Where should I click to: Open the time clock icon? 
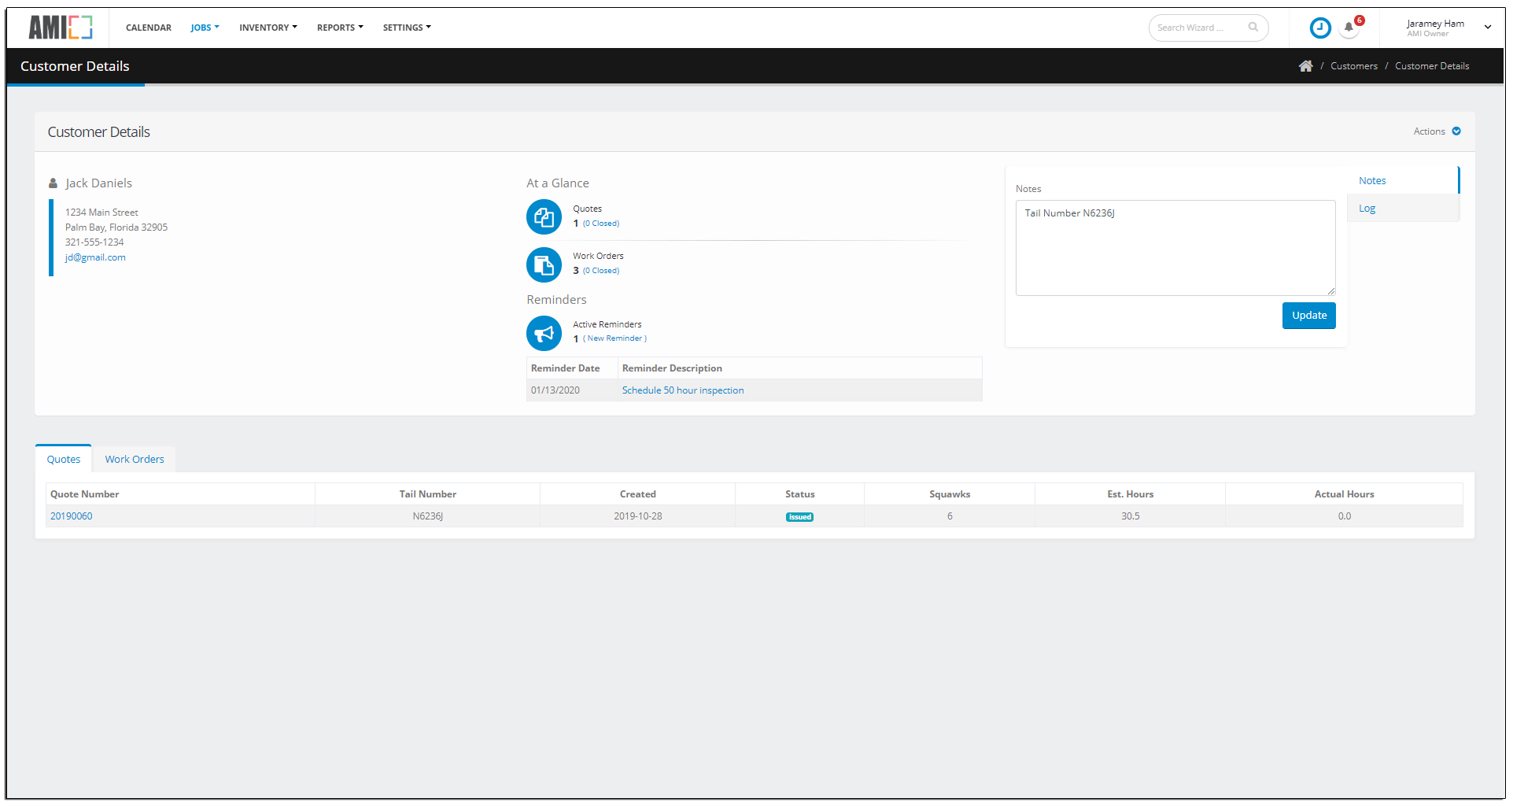(x=1319, y=28)
